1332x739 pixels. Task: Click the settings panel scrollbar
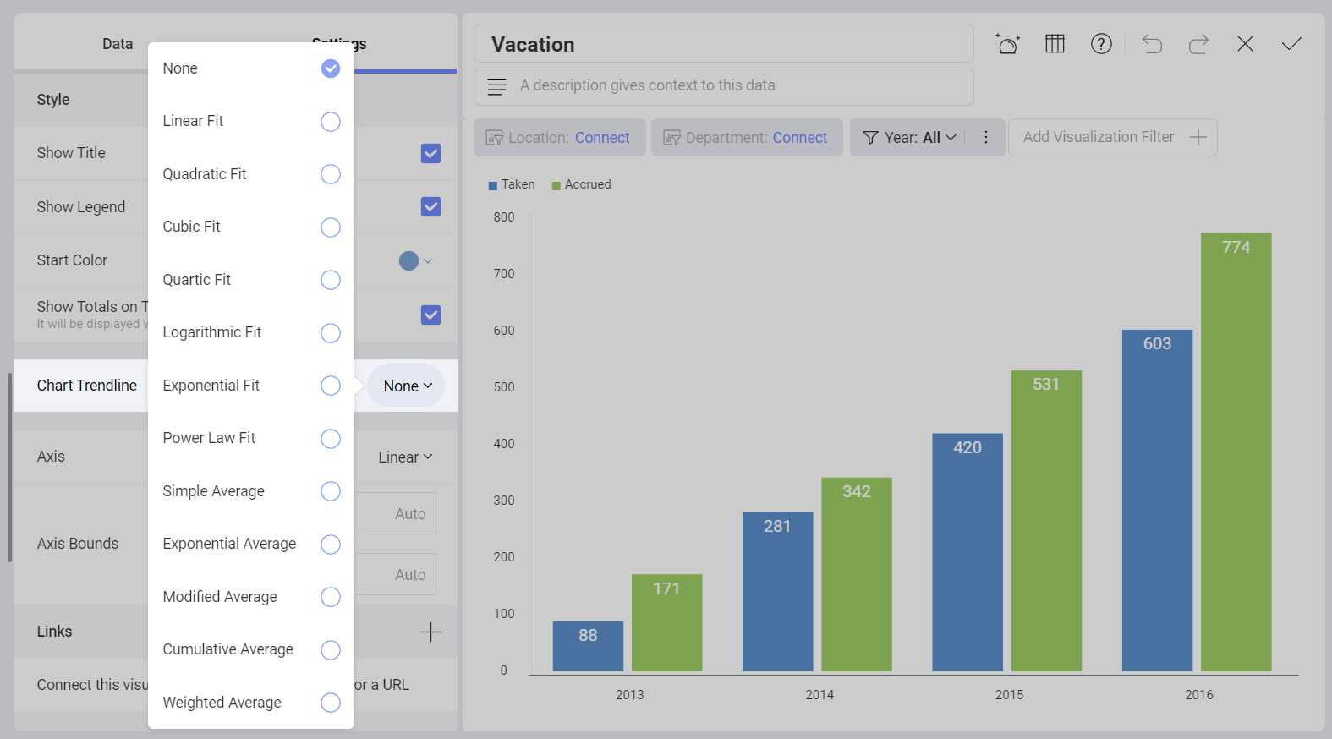[x=9, y=467]
